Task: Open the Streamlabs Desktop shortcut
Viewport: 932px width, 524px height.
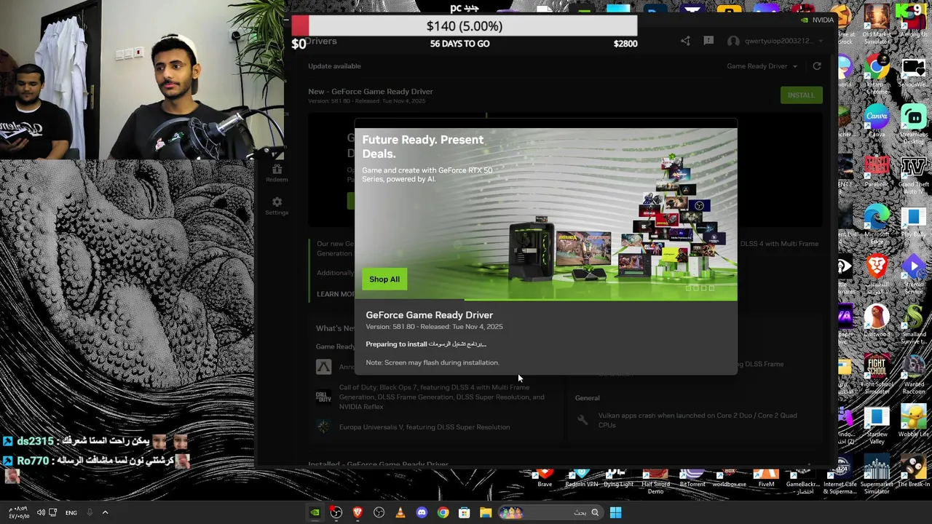Action: pos(913,124)
